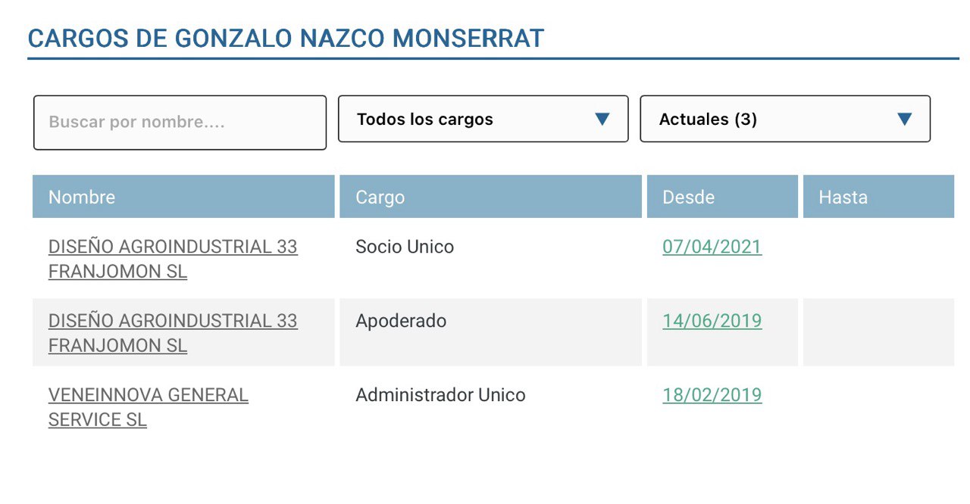Open Diseño Agroindustrial 33 link in Apoderado row

pyautogui.click(x=173, y=333)
